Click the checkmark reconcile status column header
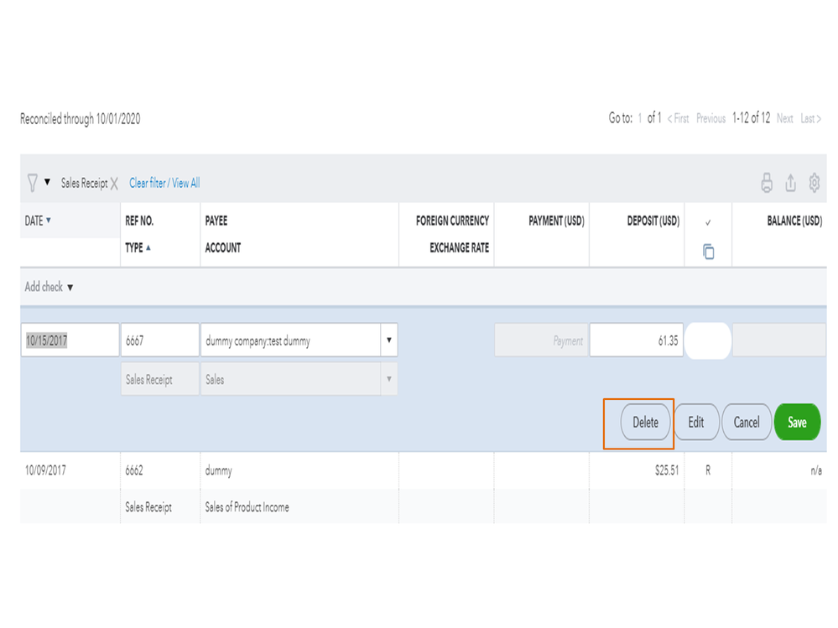The height and width of the screenshot is (628, 838). (708, 222)
